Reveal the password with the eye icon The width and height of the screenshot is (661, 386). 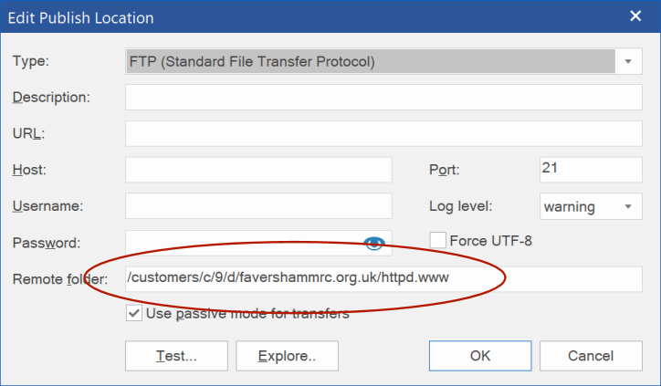tap(374, 243)
